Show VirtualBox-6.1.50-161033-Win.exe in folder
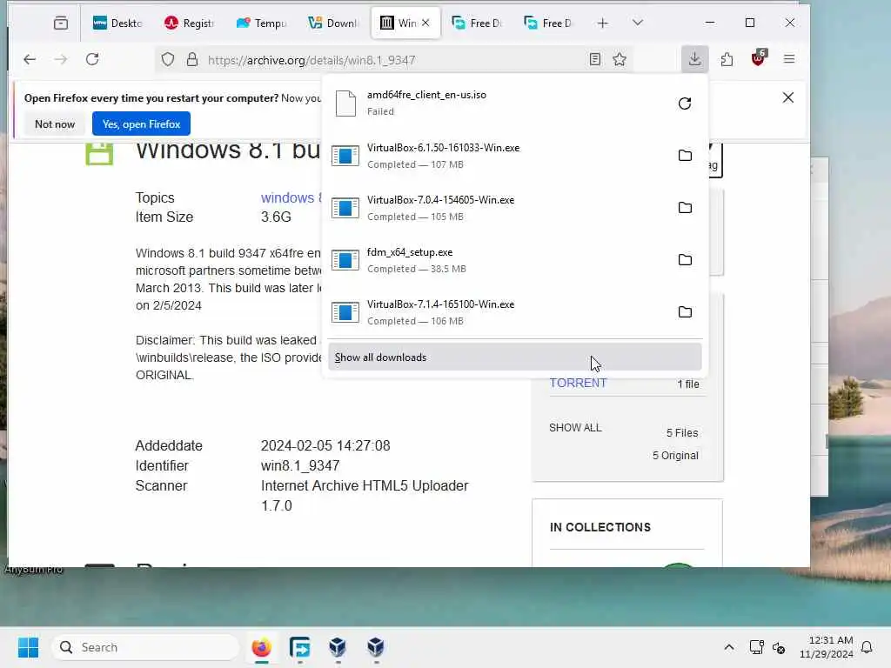The width and height of the screenshot is (891, 668). 685,156
